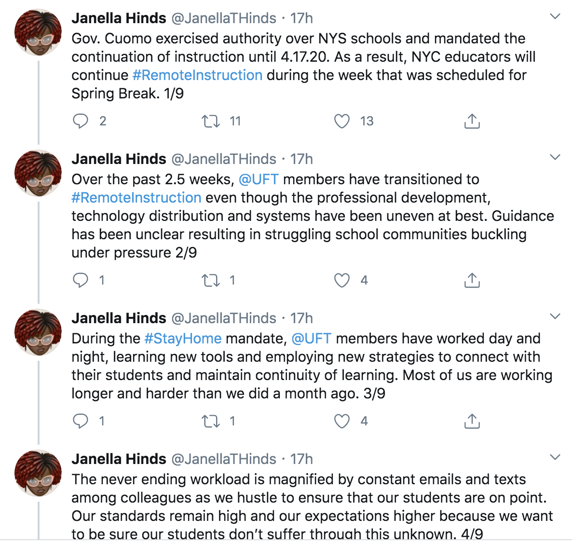Open the 17h timestamp on the 3/9 tweet
Viewport: 572px width, 546px height.
coord(301,318)
